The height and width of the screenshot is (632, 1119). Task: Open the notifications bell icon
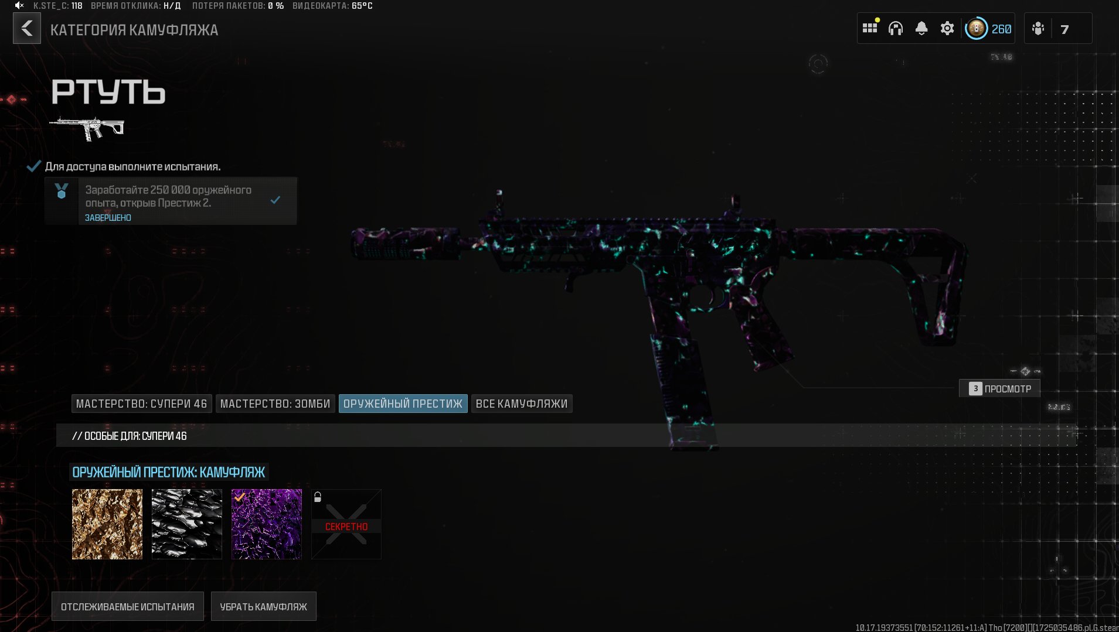click(x=921, y=29)
